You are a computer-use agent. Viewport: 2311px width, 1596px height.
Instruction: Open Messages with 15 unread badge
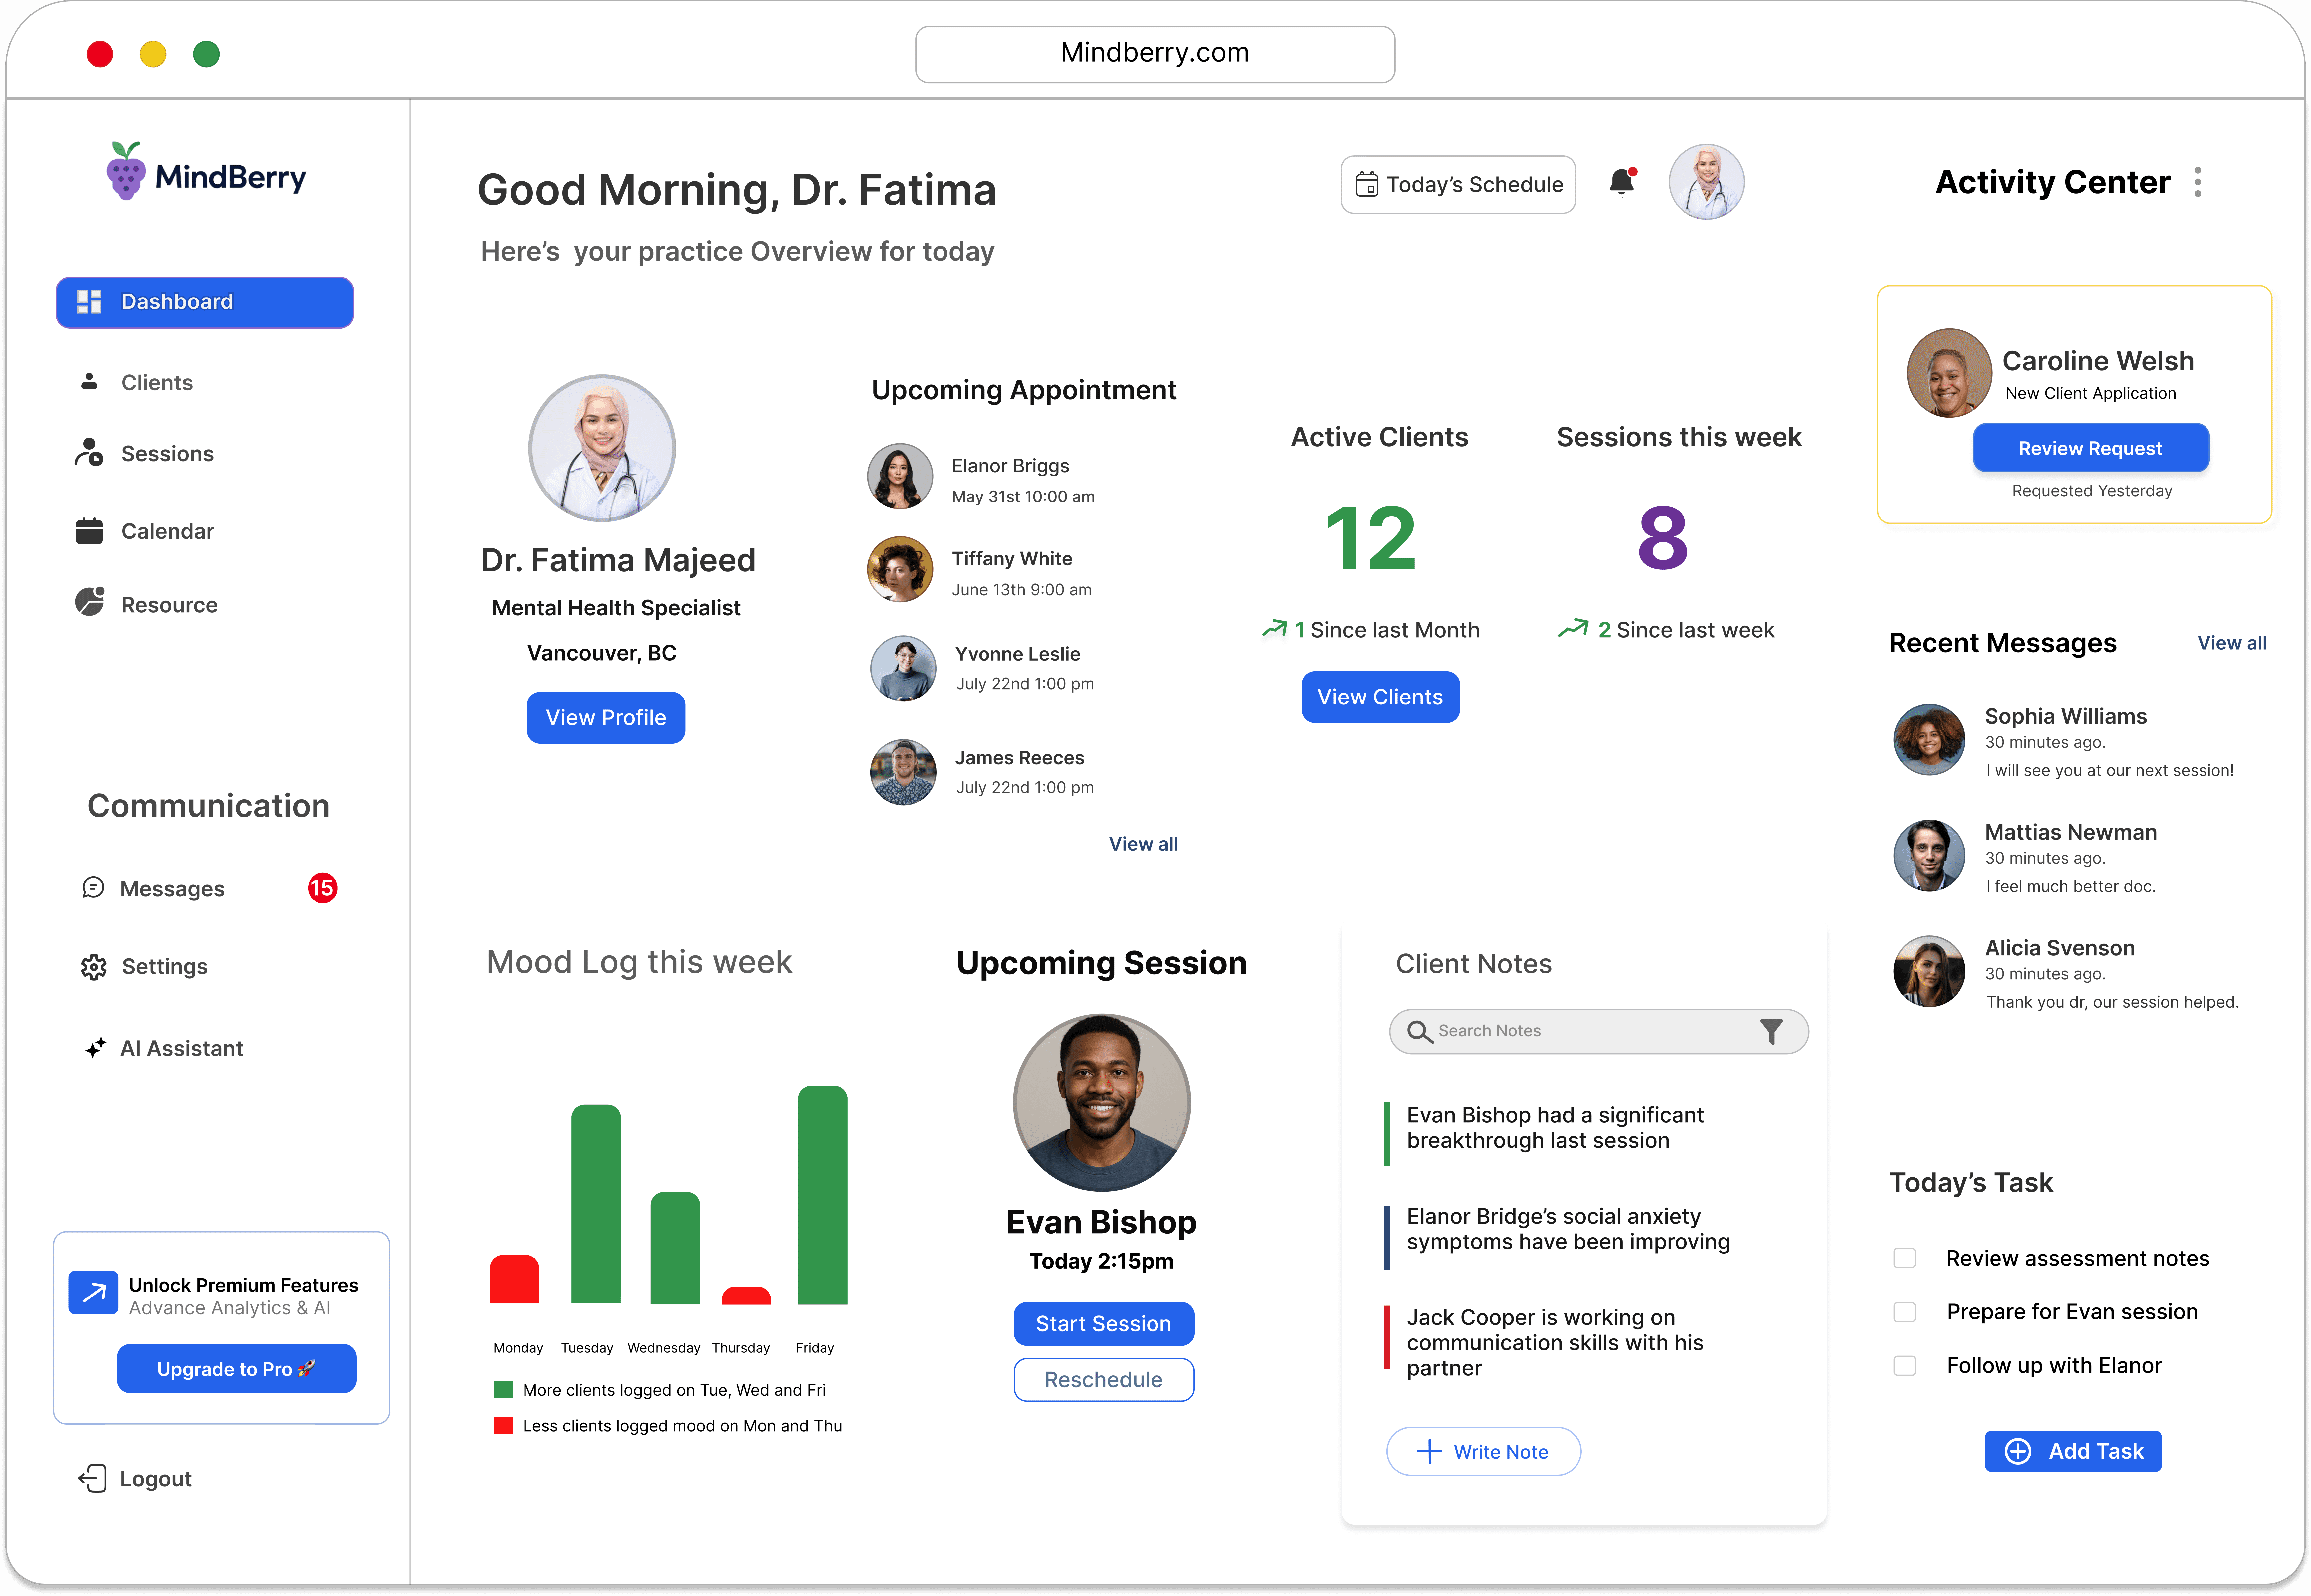pyautogui.click(x=172, y=888)
